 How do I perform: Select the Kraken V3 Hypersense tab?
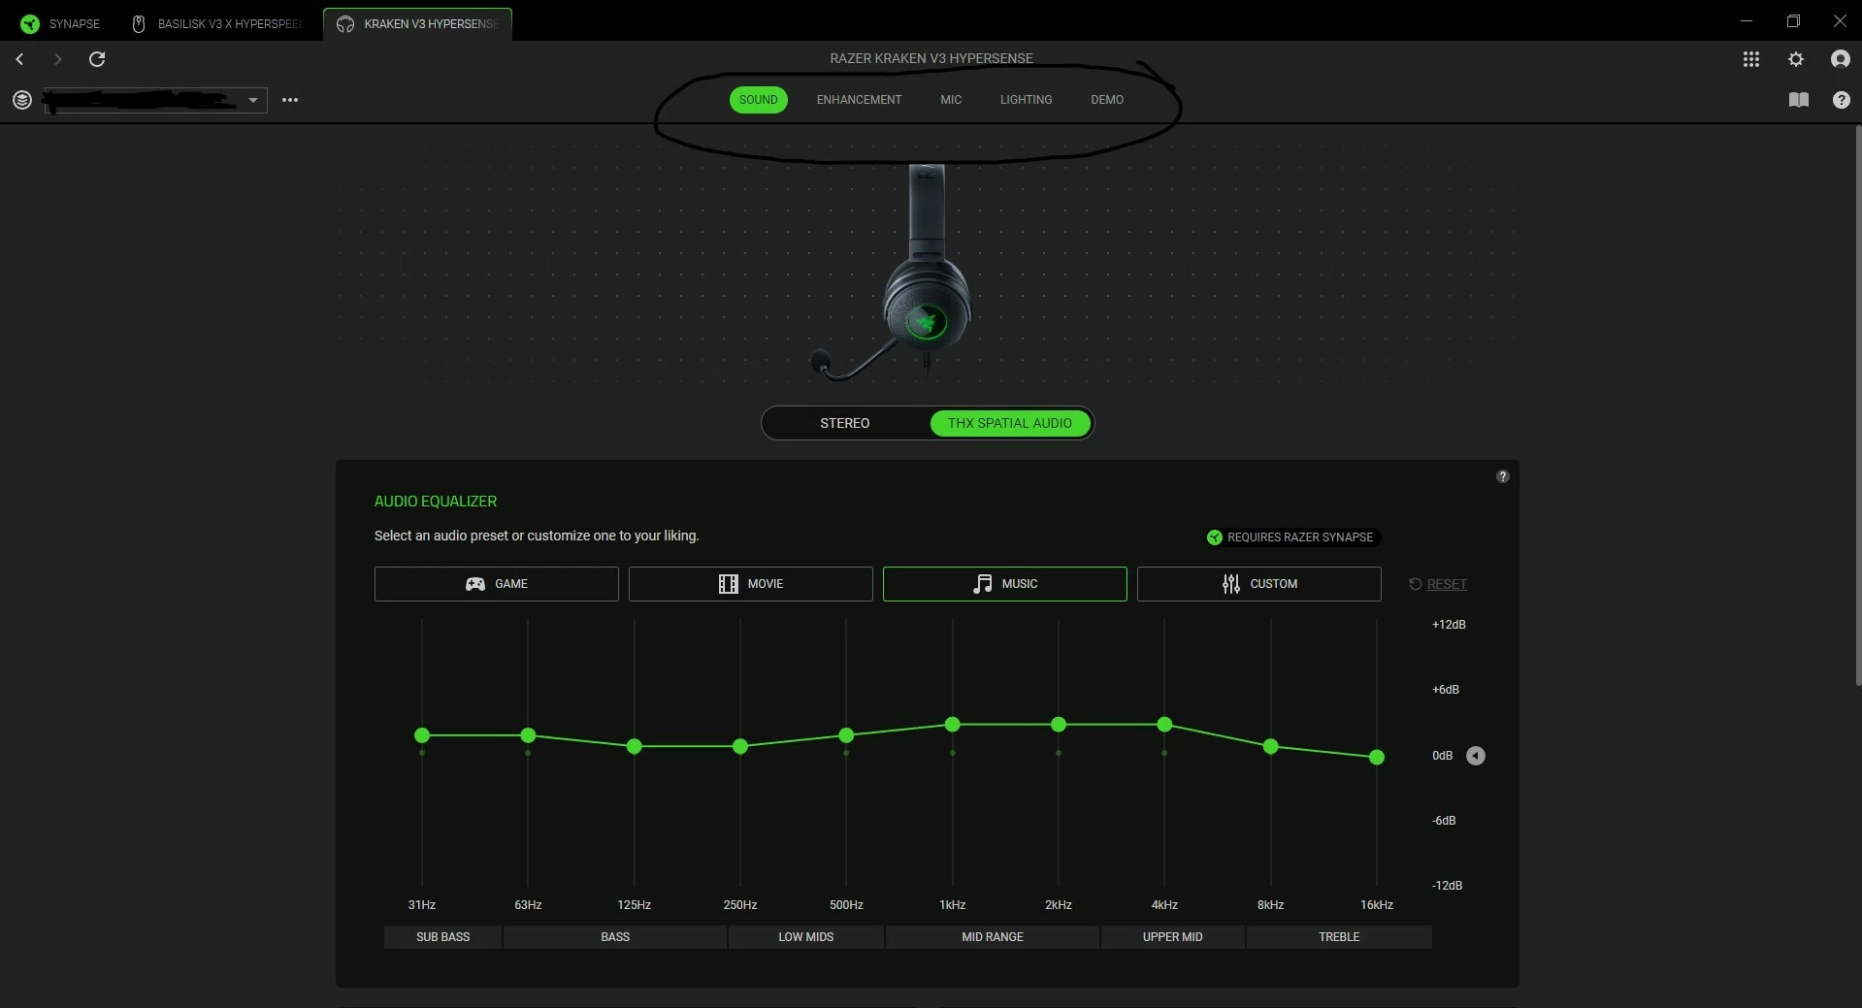[x=418, y=23]
